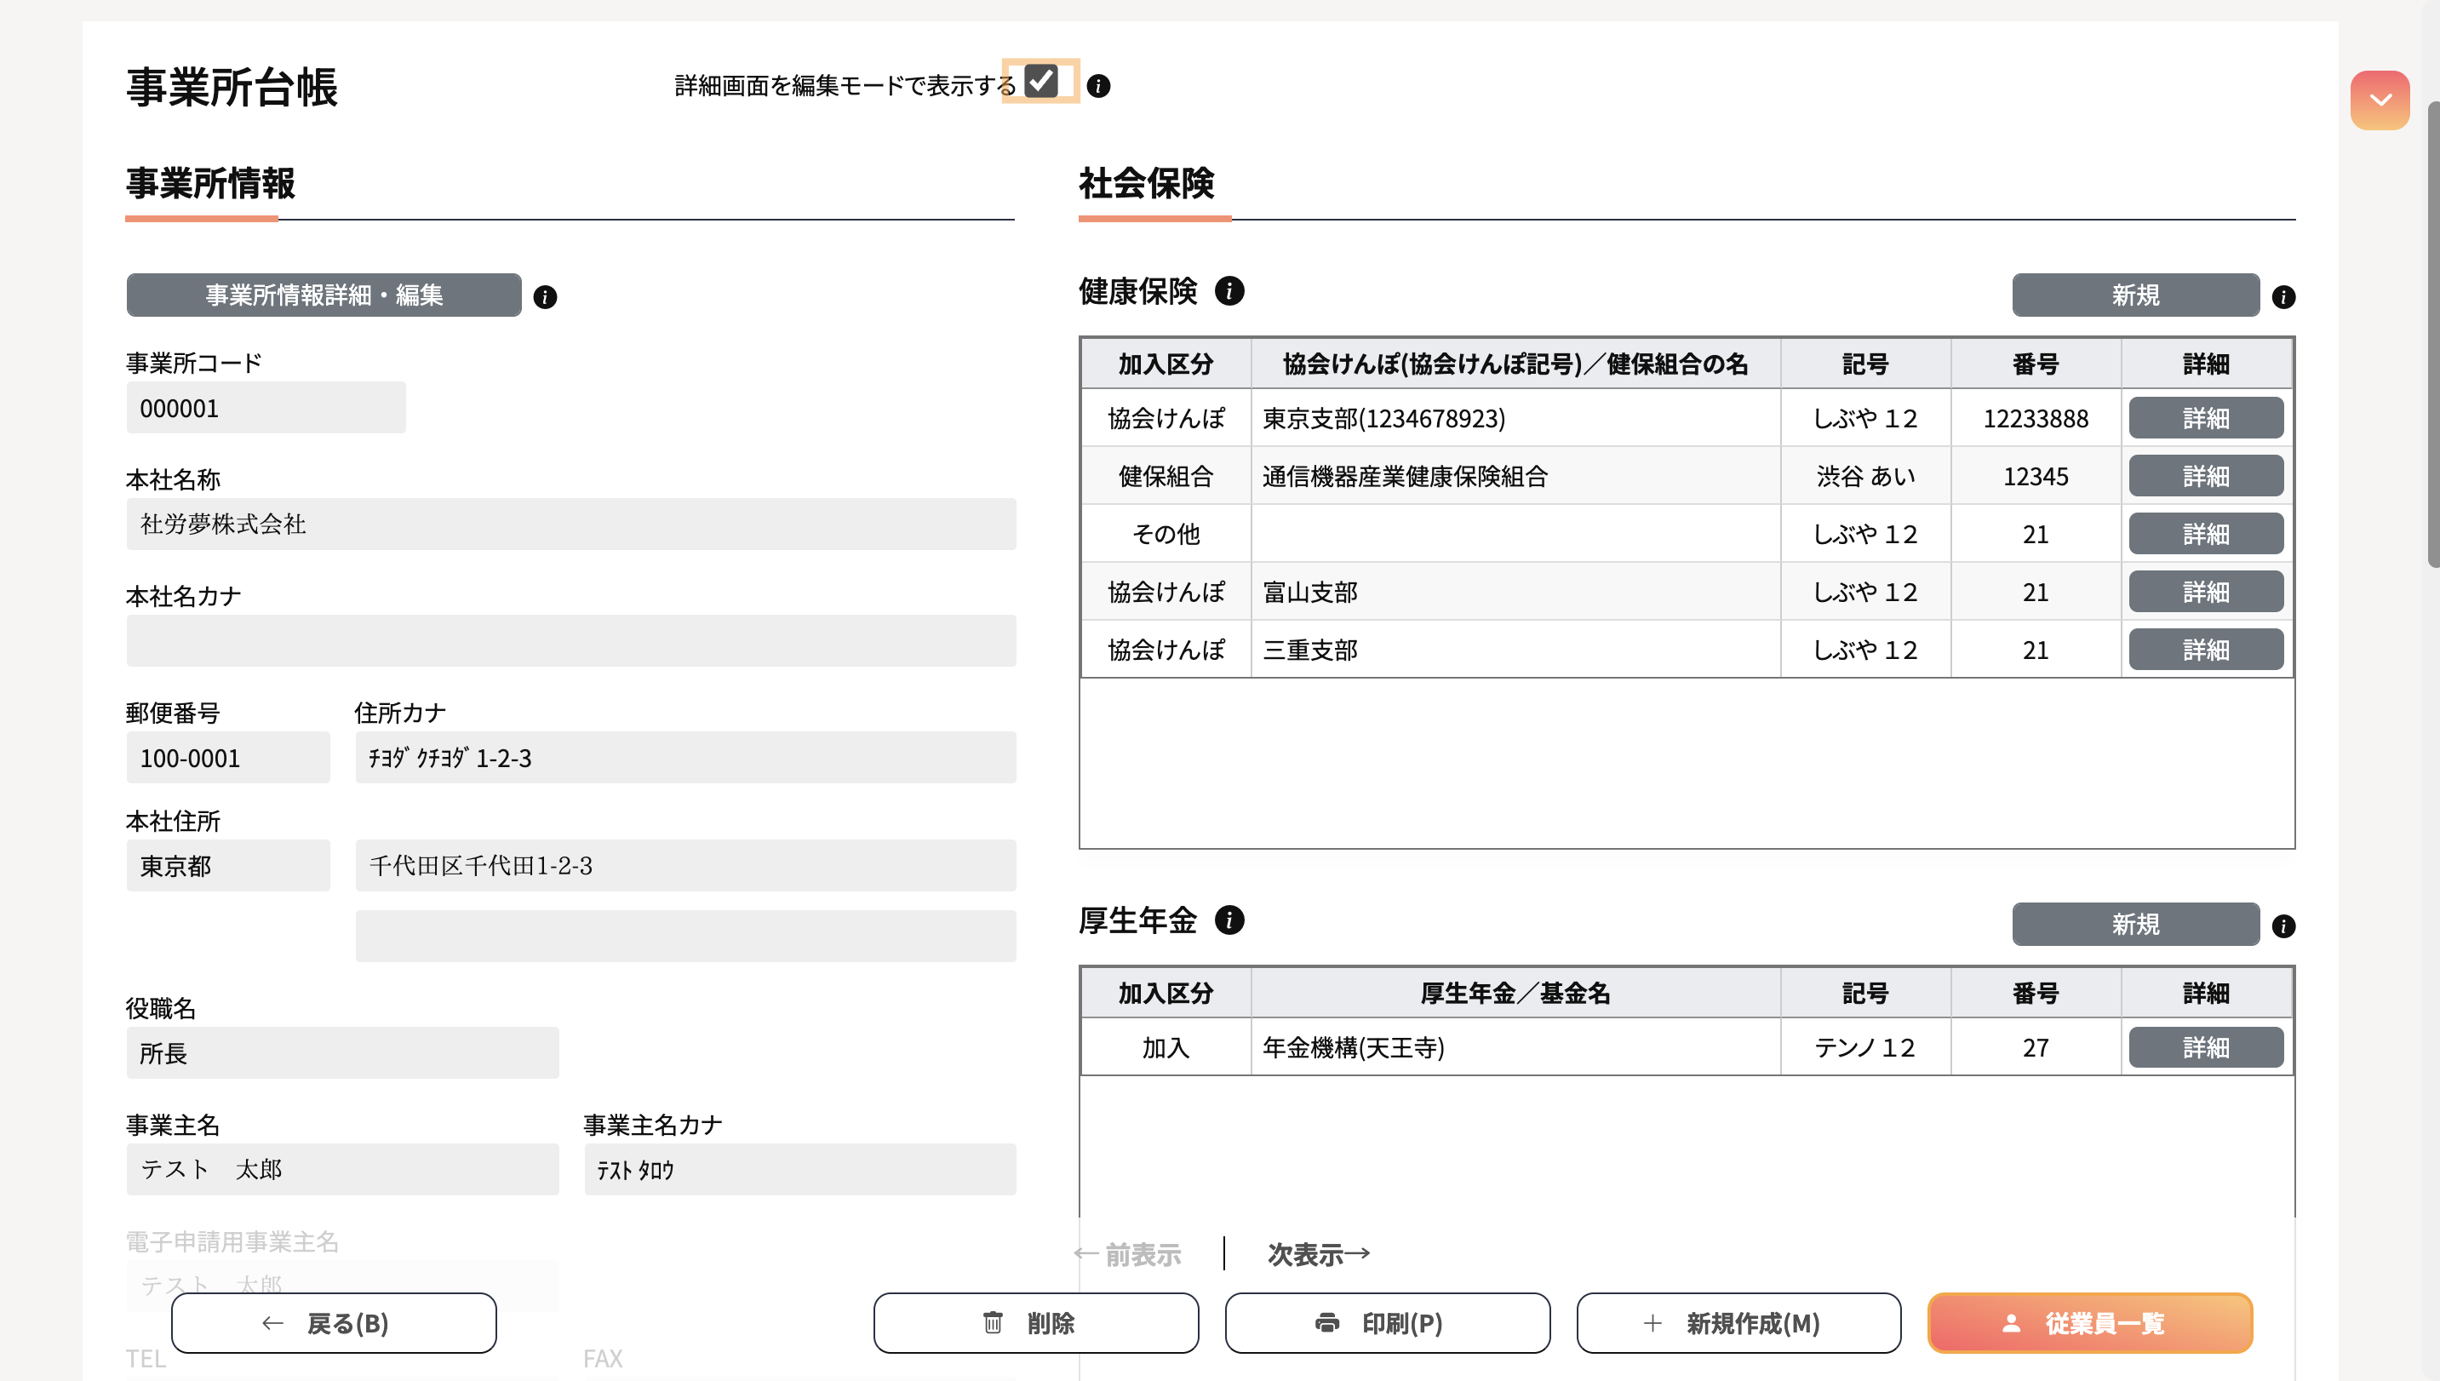Click 事業所情報 section heading
2440x1381 pixels.
210,183
